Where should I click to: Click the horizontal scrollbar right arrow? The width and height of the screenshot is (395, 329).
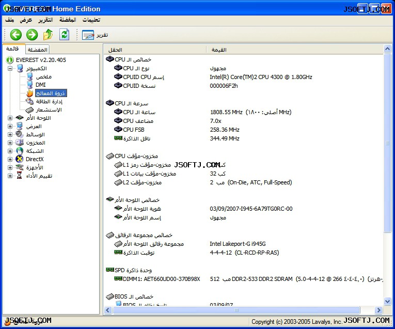[378, 310]
